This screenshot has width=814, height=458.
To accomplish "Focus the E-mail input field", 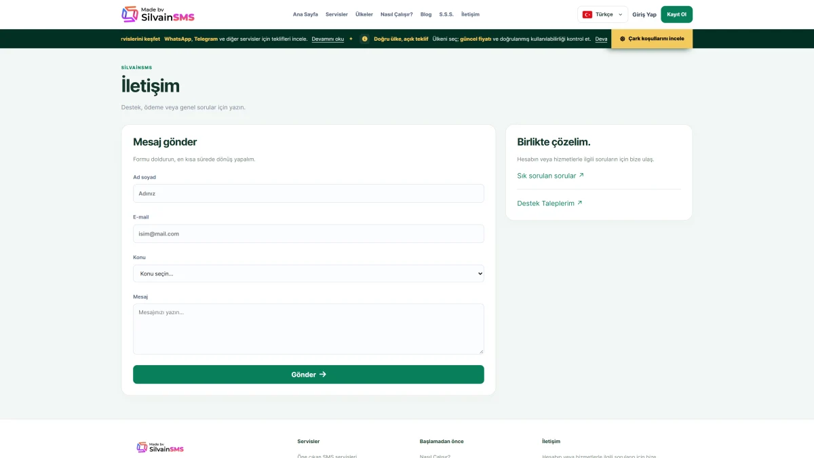I will [x=309, y=233].
